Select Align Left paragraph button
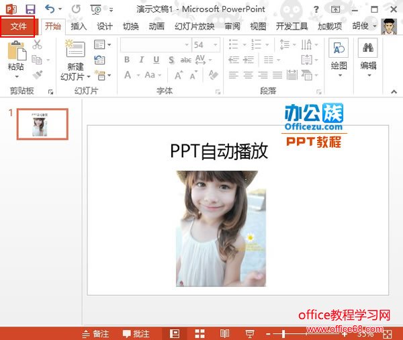Image resolution: width=403 pixels, height=340 pixels. 234,75
